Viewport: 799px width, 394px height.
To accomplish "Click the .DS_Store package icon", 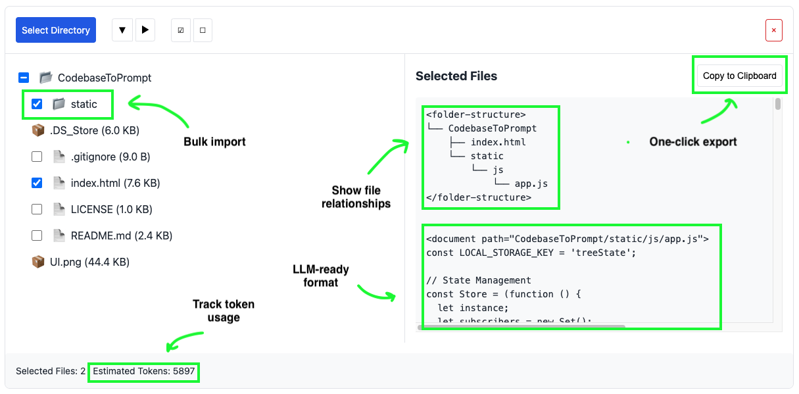I will point(38,130).
